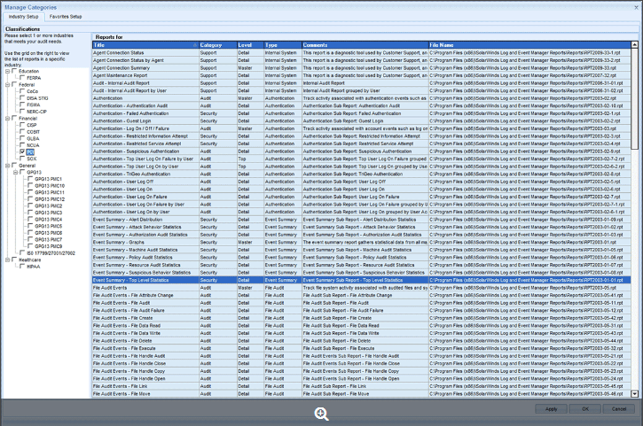
Task: Enable the NCUA checkbox
Action: pos(22,145)
